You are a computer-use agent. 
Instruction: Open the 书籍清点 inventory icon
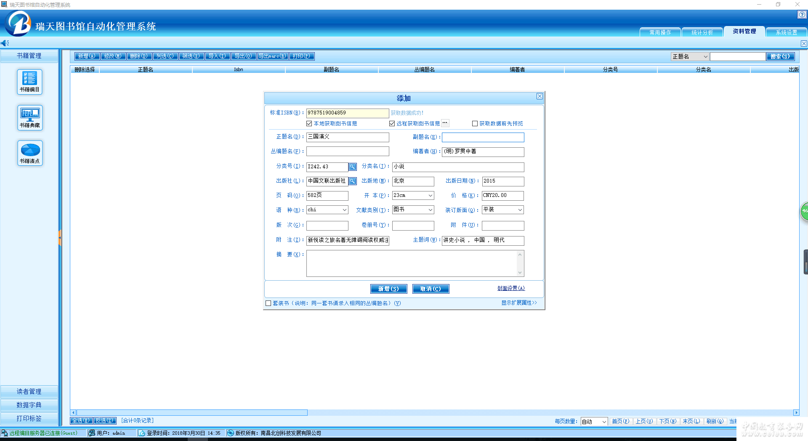tap(29, 153)
